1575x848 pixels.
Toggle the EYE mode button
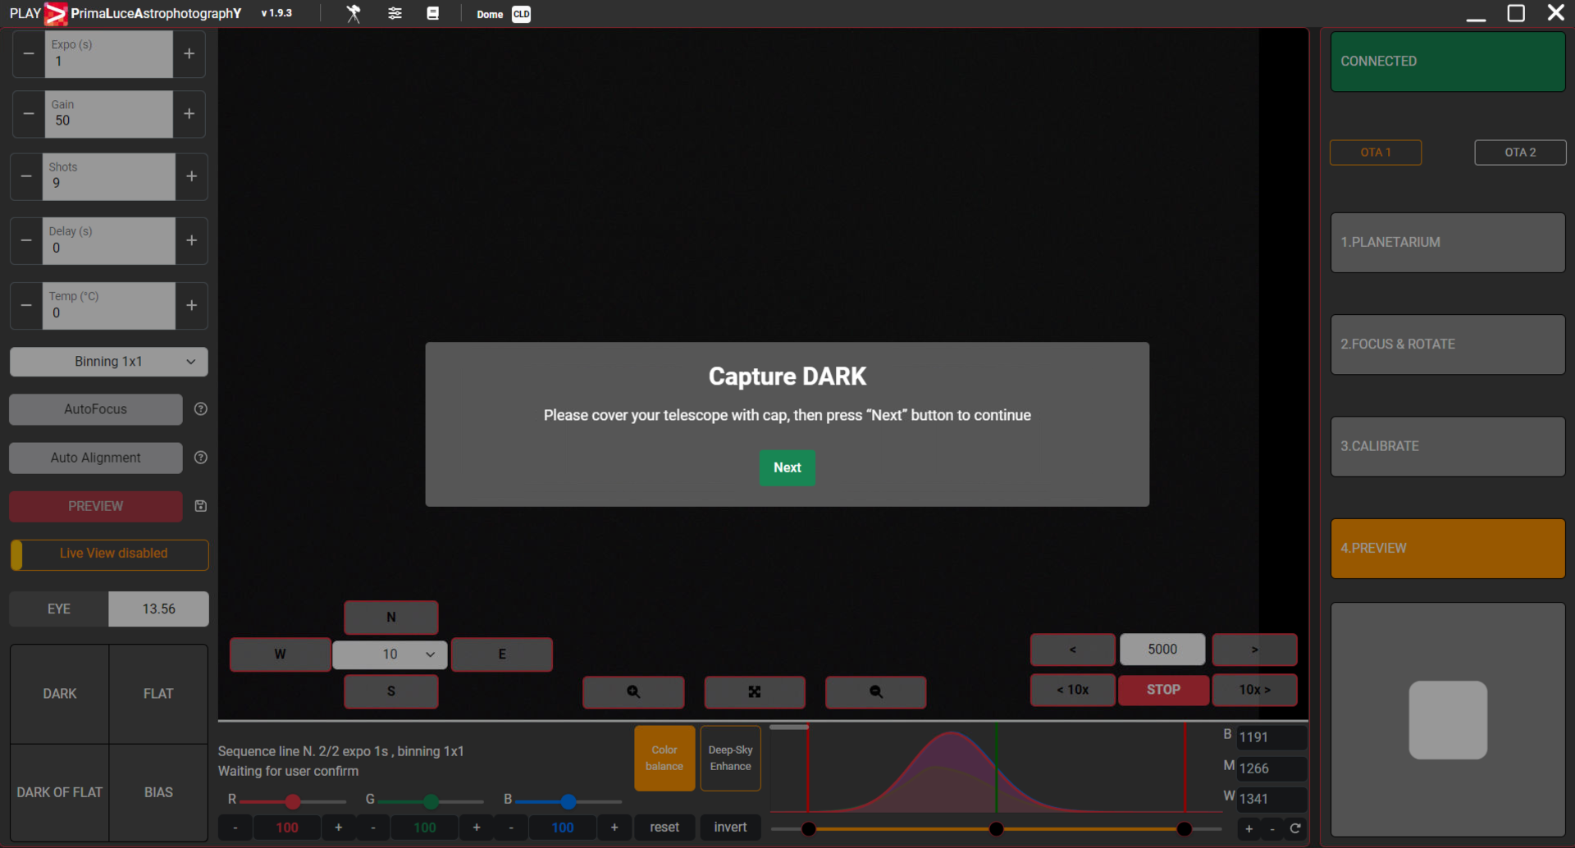point(59,609)
